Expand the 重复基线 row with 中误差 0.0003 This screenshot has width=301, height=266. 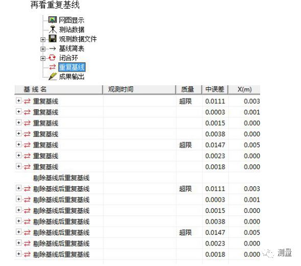click(x=18, y=111)
